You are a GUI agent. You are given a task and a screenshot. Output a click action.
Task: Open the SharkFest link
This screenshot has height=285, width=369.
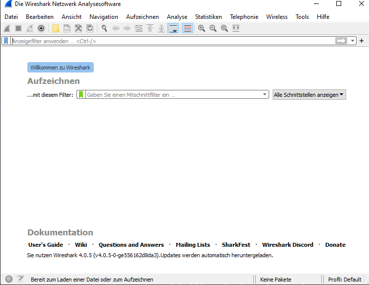click(236, 245)
